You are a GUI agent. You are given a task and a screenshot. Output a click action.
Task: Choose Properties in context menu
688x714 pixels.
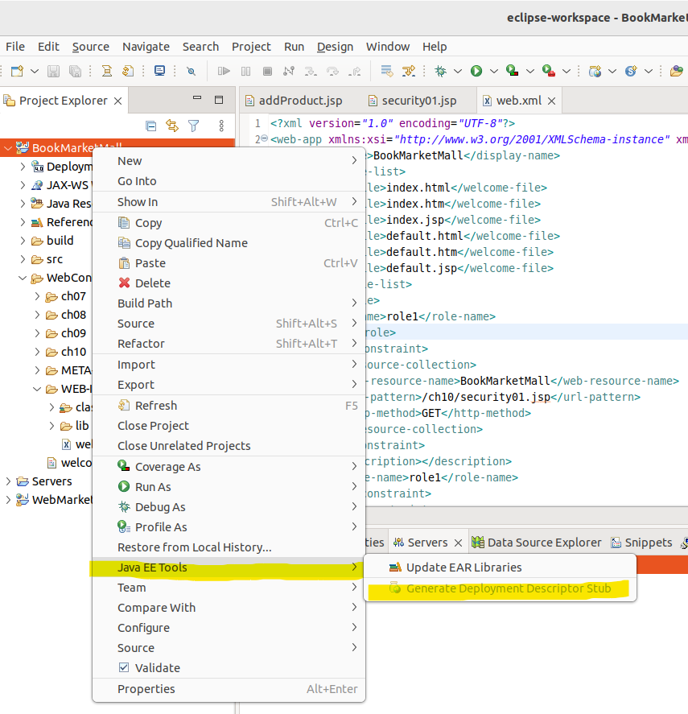[x=229, y=689]
